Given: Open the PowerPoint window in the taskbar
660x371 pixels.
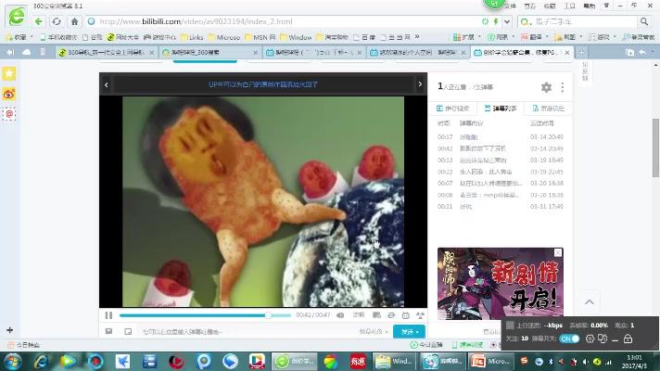Looking at the screenshot, I should (490, 362).
